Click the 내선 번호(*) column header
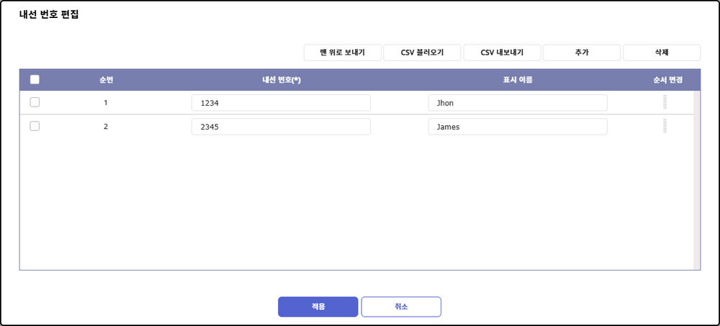The image size is (720, 326). [281, 80]
